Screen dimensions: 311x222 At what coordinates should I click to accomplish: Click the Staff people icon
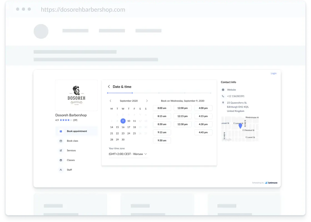coord(61,170)
